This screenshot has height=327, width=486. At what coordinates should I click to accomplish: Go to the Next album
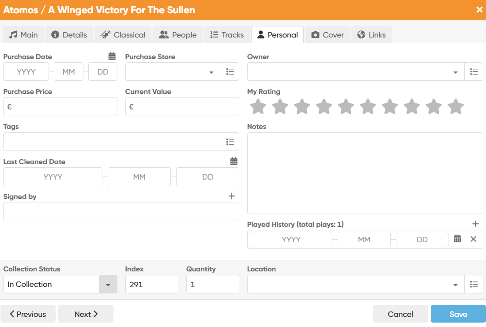[x=86, y=314]
